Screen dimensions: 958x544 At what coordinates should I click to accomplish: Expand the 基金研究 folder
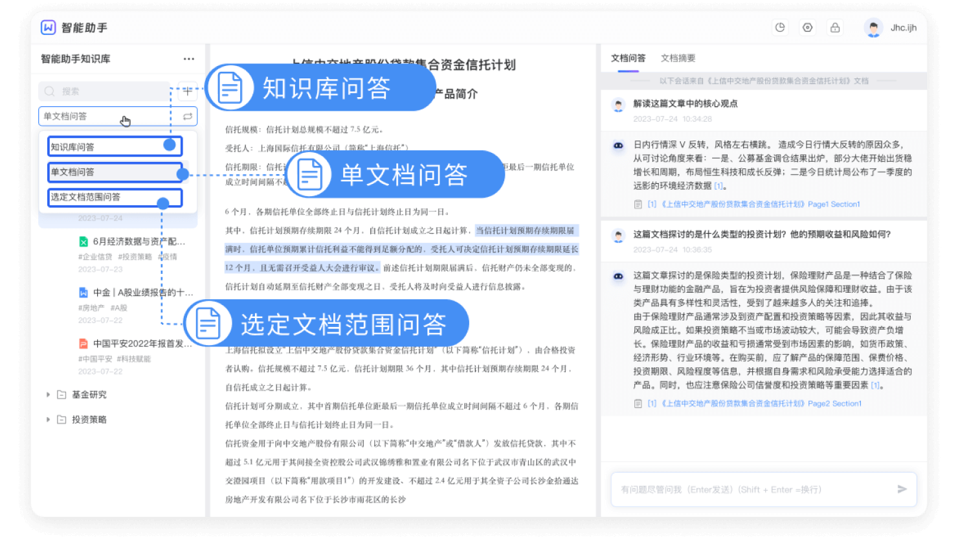[48, 394]
